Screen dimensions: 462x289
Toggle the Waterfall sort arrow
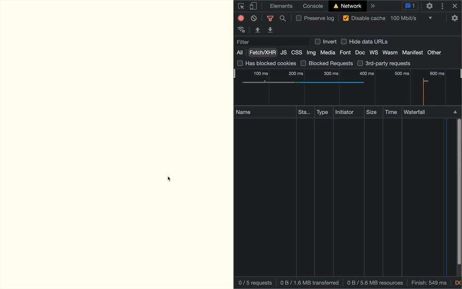tap(455, 112)
